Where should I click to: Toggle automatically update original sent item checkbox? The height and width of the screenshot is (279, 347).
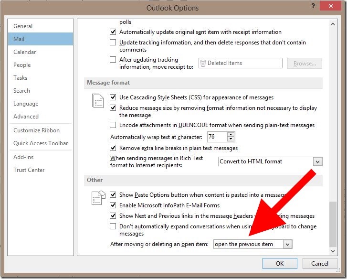click(113, 32)
